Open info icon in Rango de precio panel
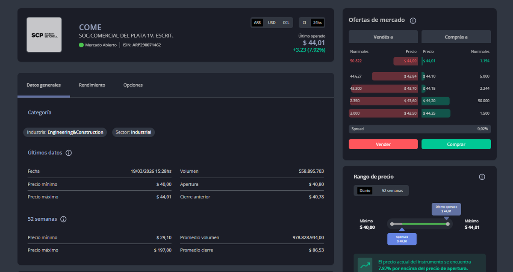 tap(482, 177)
